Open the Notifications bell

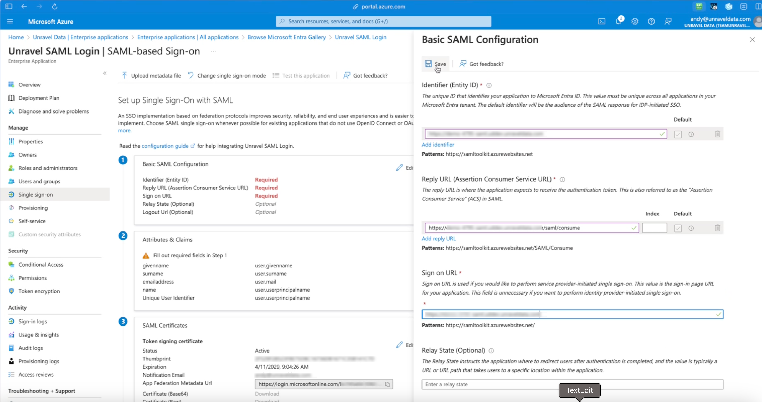click(618, 21)
